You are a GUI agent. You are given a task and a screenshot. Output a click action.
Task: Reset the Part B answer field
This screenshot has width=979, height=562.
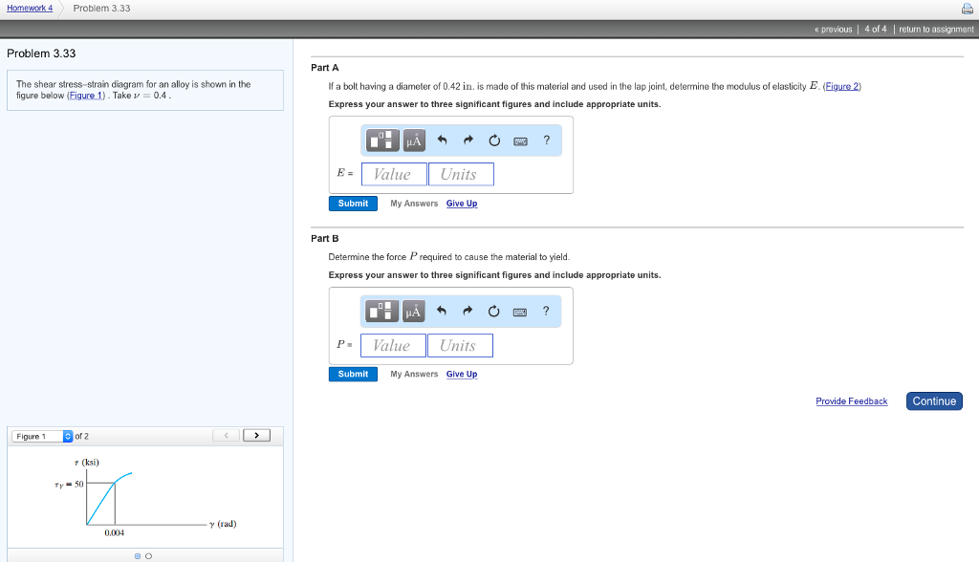tap(494, 311)
